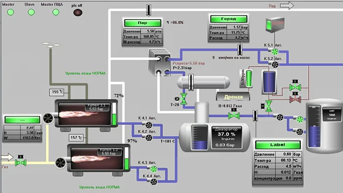Click the Пар outlet arrow
This screenshot has width=343, height=193.
287,5
